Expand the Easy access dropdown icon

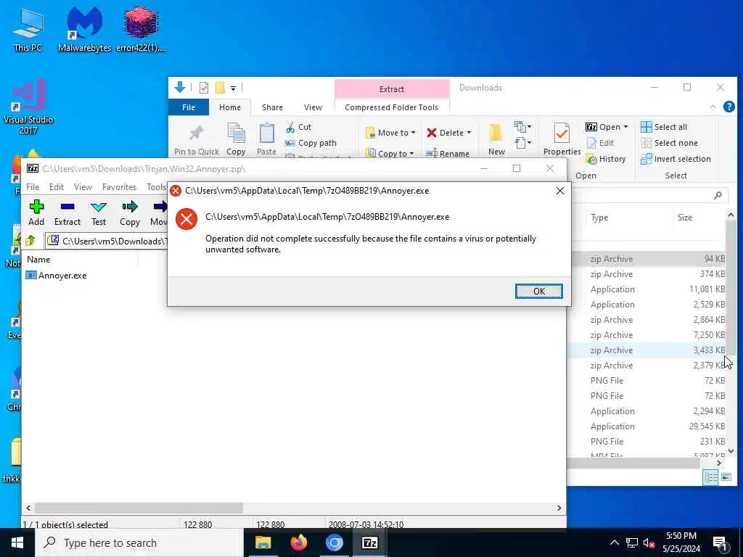pyautogui.click(x=522, y=142)
